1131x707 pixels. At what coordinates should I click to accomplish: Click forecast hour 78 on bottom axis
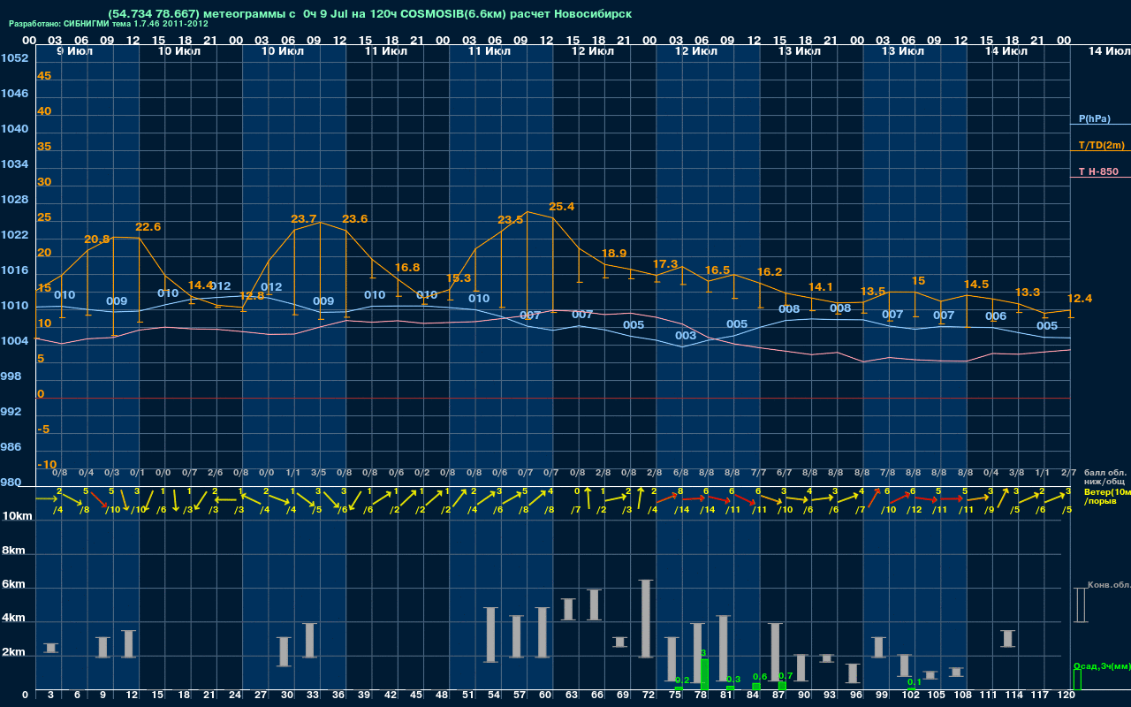coord(701,696)
